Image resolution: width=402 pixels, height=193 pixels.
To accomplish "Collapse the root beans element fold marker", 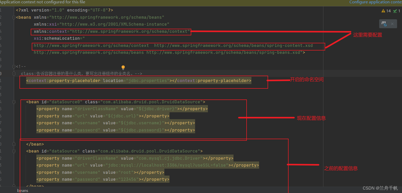I will (x=14, y=17).
